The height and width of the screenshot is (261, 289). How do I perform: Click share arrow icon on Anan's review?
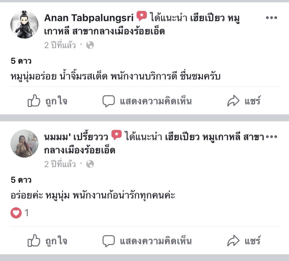[x=233, y=101]
